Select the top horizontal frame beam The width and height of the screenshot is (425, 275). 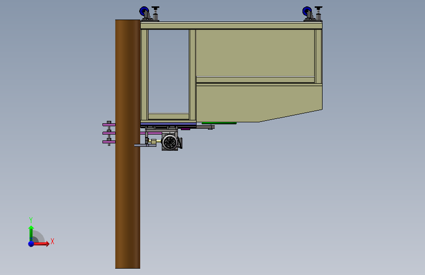231,26
